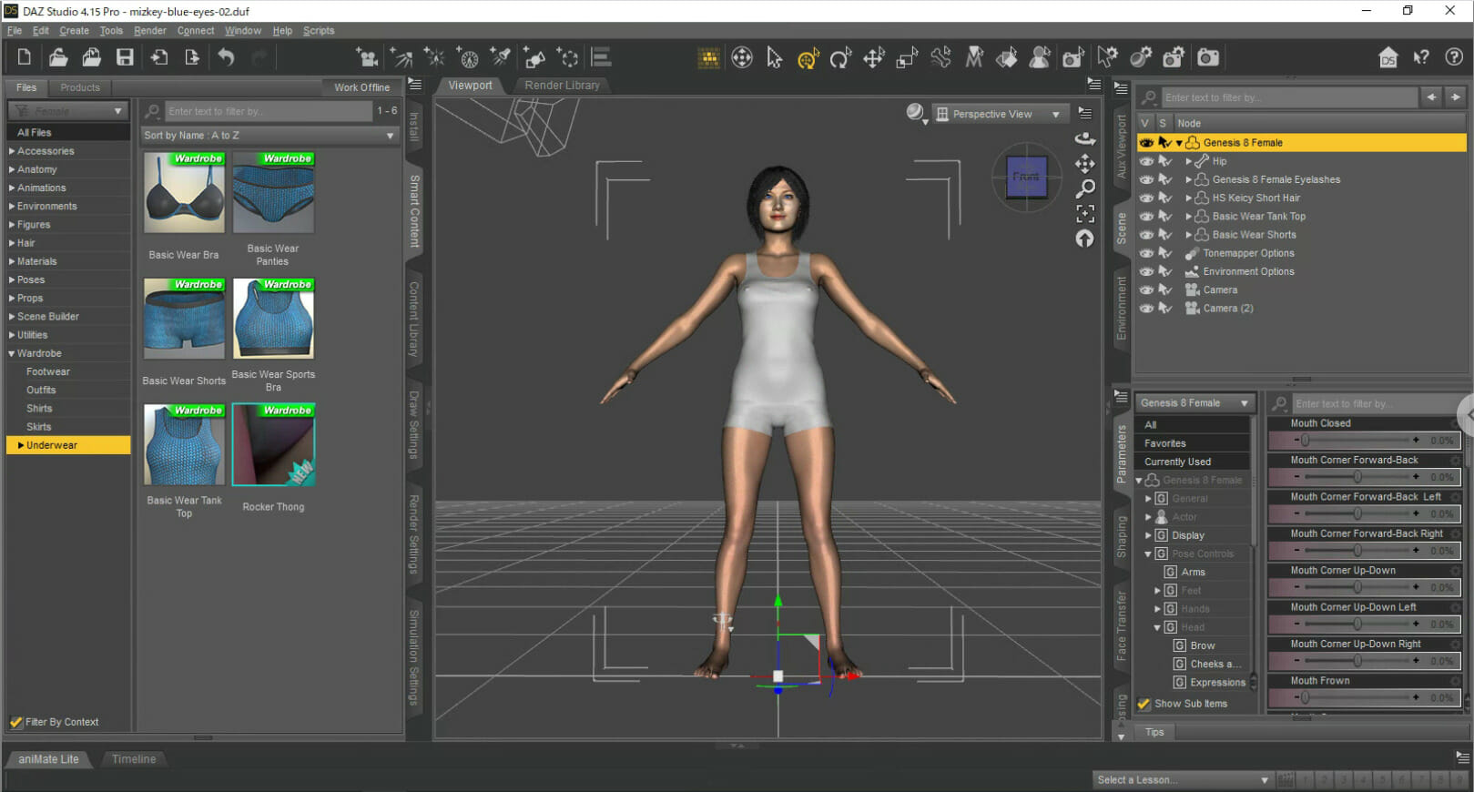The image size is (1474, 792).
Task: Open the Genesis 8 Female parameters dropdown
Action: point(1194,402)
